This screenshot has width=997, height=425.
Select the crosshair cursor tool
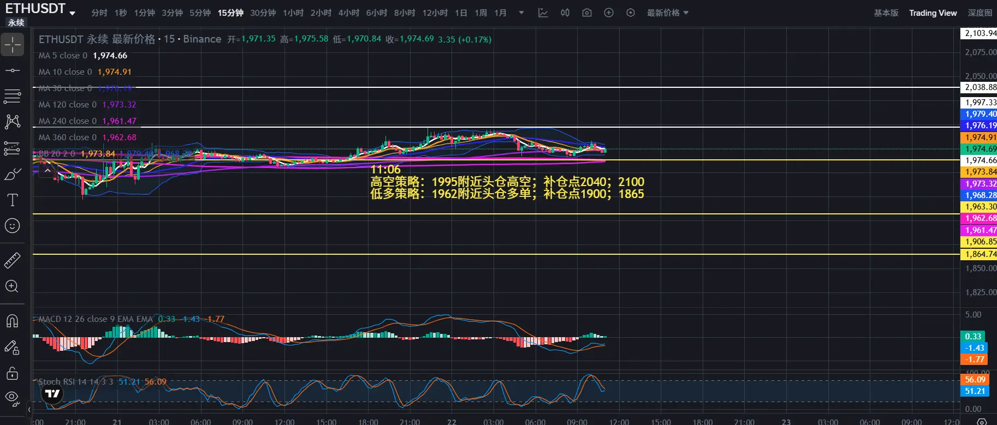pyautogui.click(x=12, y=44)
